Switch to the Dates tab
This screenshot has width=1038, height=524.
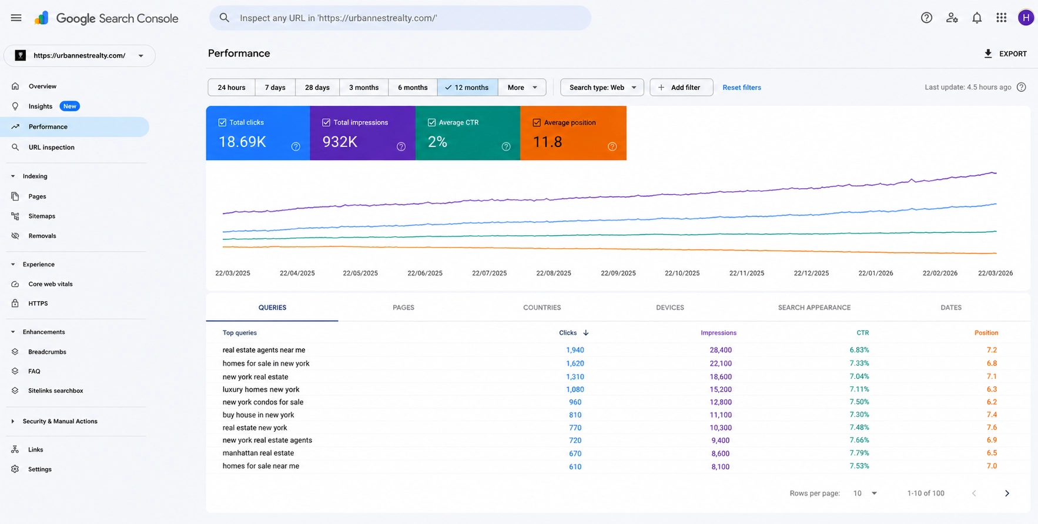point(951,308)
